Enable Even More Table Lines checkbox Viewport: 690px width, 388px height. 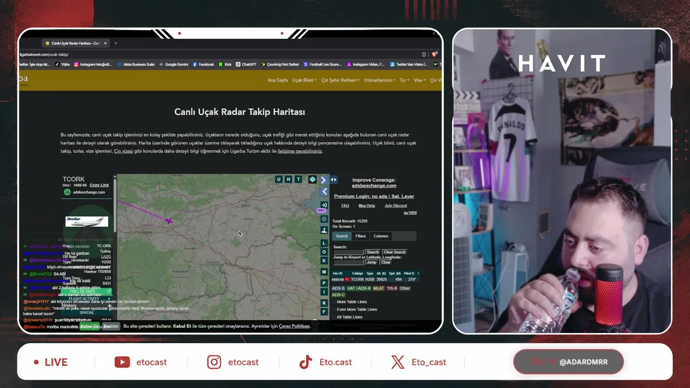coord(333,309)
